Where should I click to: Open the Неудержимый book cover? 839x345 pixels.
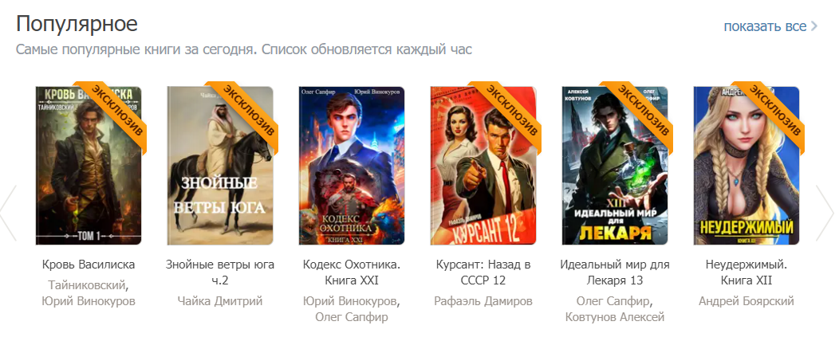click(746, 166)
